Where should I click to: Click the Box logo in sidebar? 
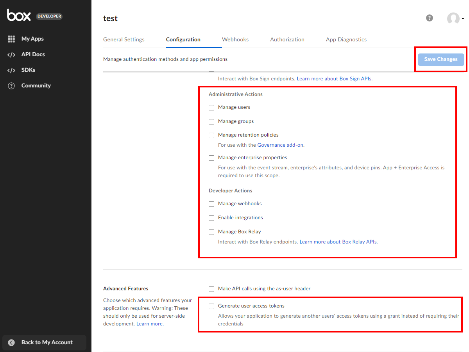tap(19, 16)
